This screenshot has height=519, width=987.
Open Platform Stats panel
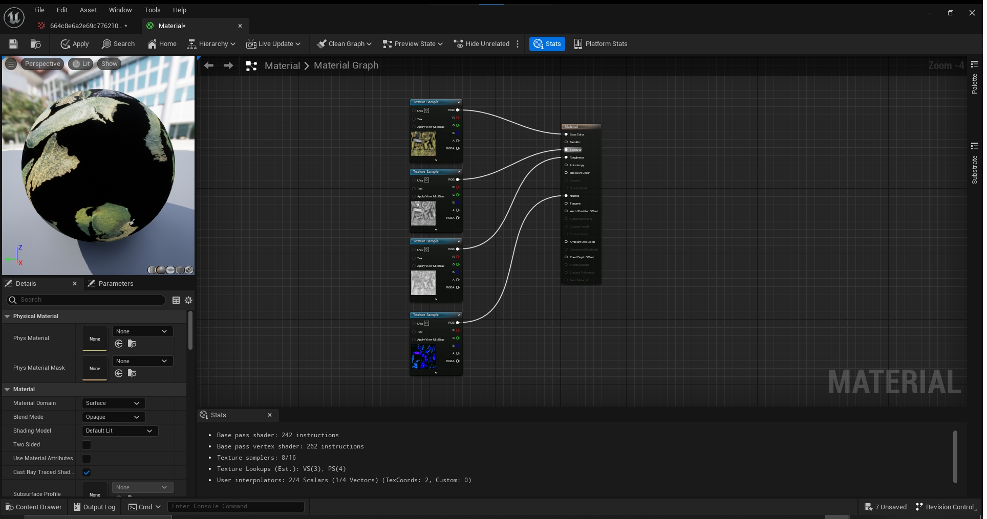[x=600, y=44]
